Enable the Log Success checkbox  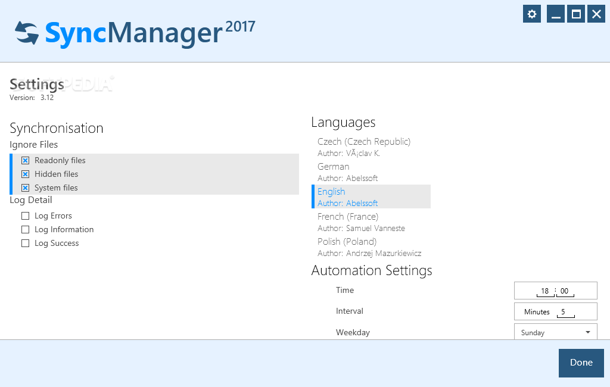tap(25, 243)
